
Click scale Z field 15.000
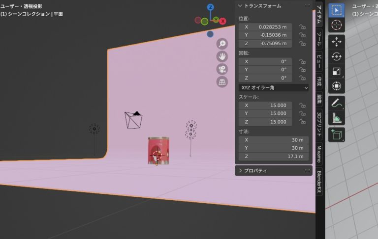point(265,122)
